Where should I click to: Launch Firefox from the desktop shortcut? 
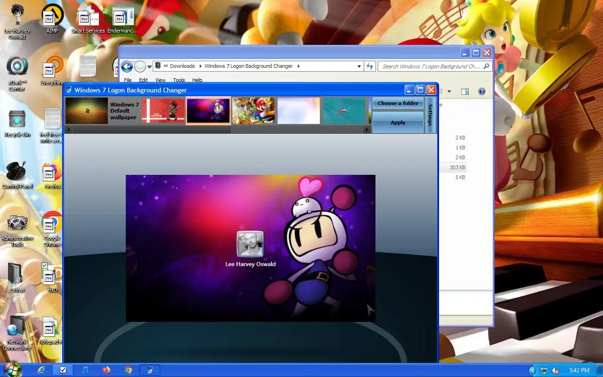tap(52, 175)
